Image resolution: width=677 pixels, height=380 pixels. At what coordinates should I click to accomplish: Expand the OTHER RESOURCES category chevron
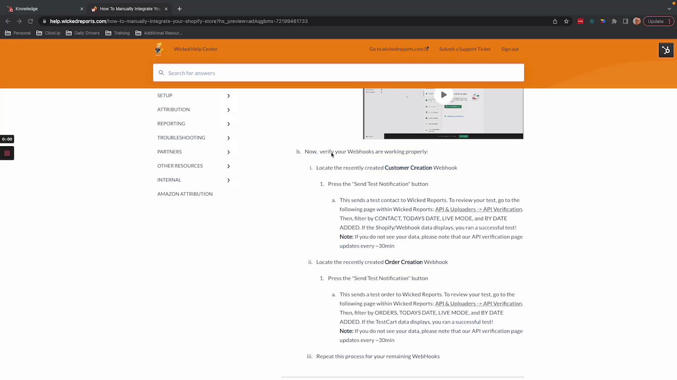(228, 166)
